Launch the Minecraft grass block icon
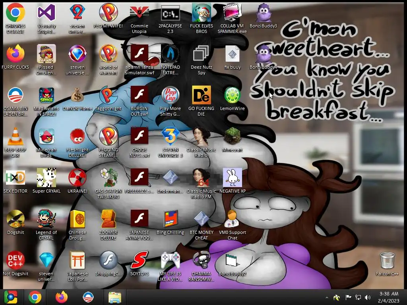 tap(232, 136)
